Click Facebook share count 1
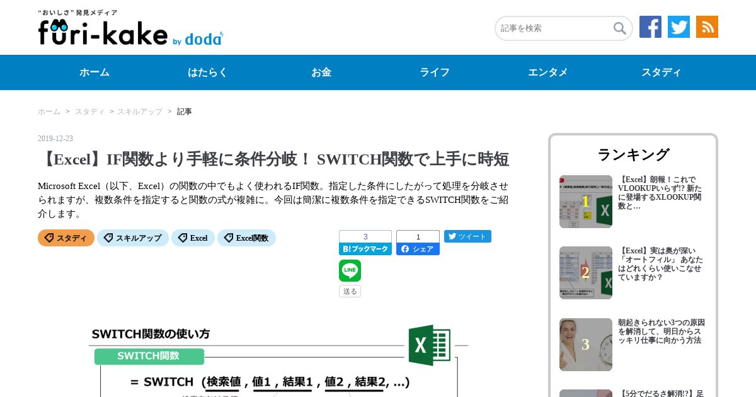756x397 pixels. coord(418,237)
